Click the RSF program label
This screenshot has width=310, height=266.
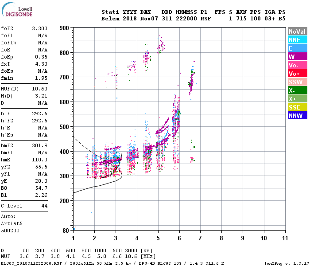click(x=205, y=19)
